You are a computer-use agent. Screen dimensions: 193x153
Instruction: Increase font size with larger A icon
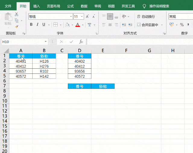[87, 17]
